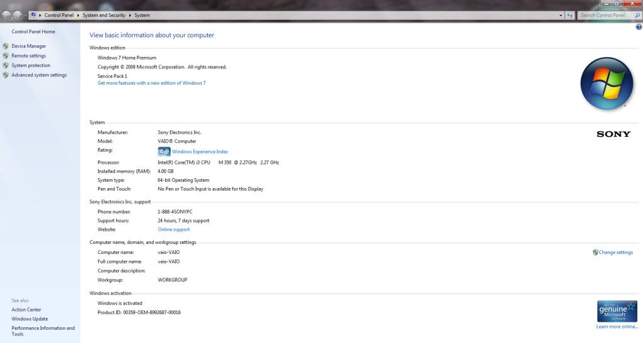
Task: Click the shield icon beside Advanced system settings
Action: (x=6, y=75)
